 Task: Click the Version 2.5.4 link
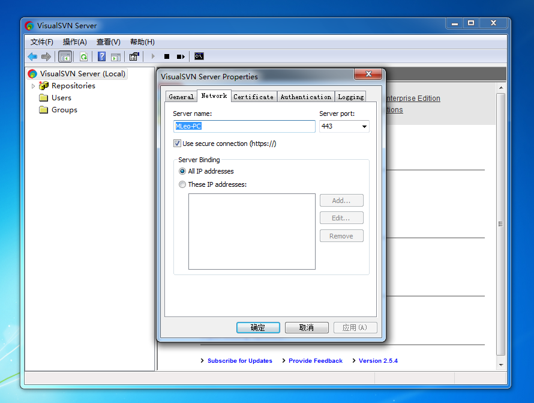[x=379, y=361]
